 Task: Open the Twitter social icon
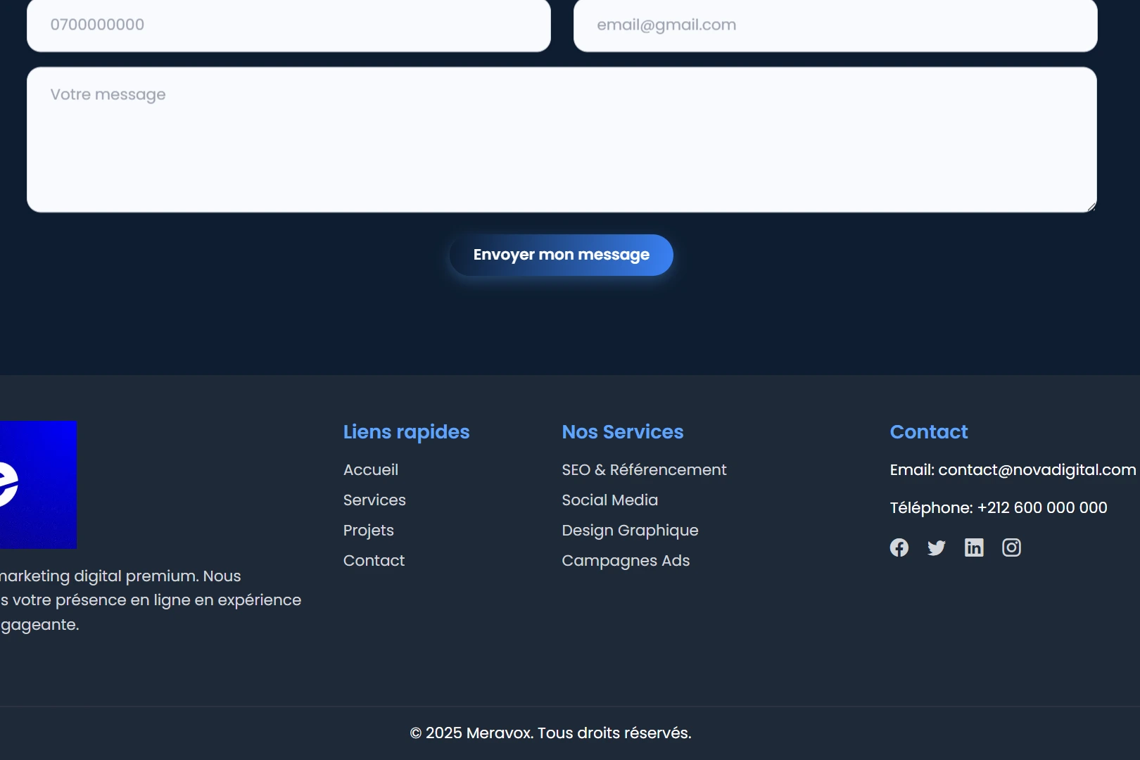(x=936, y=547)
